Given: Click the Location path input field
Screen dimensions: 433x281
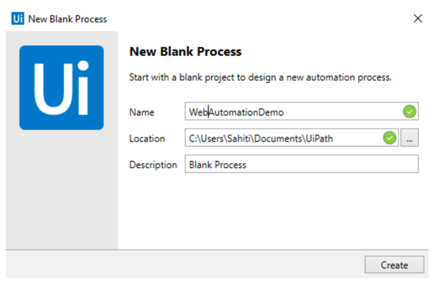Looking at the screenshot, I should (x=292, y=138).
